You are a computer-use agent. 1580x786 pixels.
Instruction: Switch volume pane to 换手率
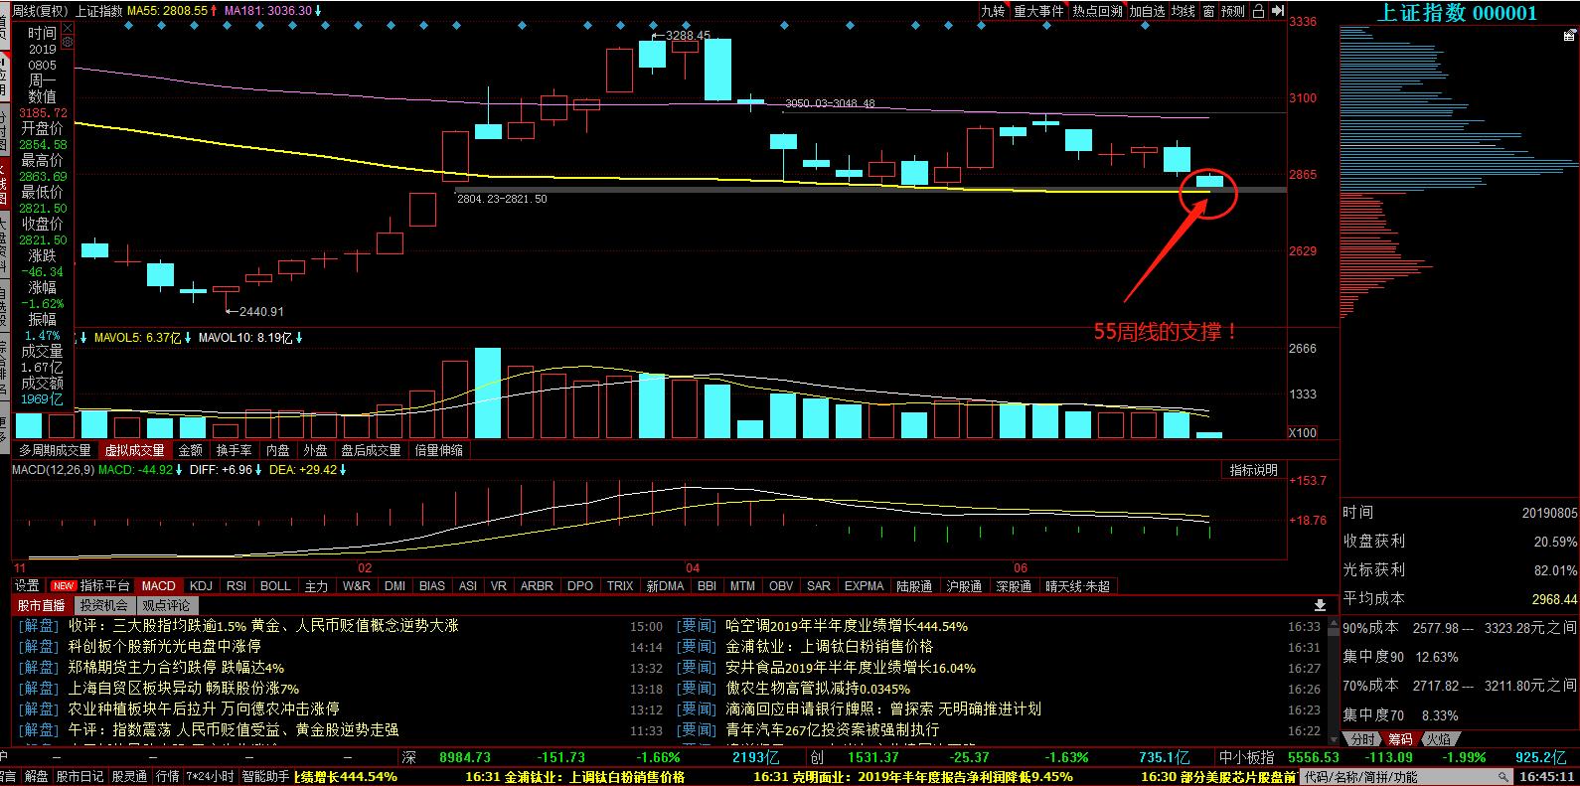tap(235, 450)
